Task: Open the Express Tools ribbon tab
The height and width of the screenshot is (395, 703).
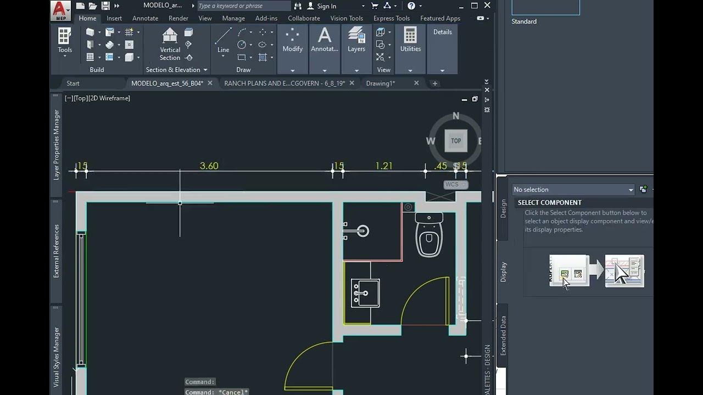Action: [x=392, y=18]
